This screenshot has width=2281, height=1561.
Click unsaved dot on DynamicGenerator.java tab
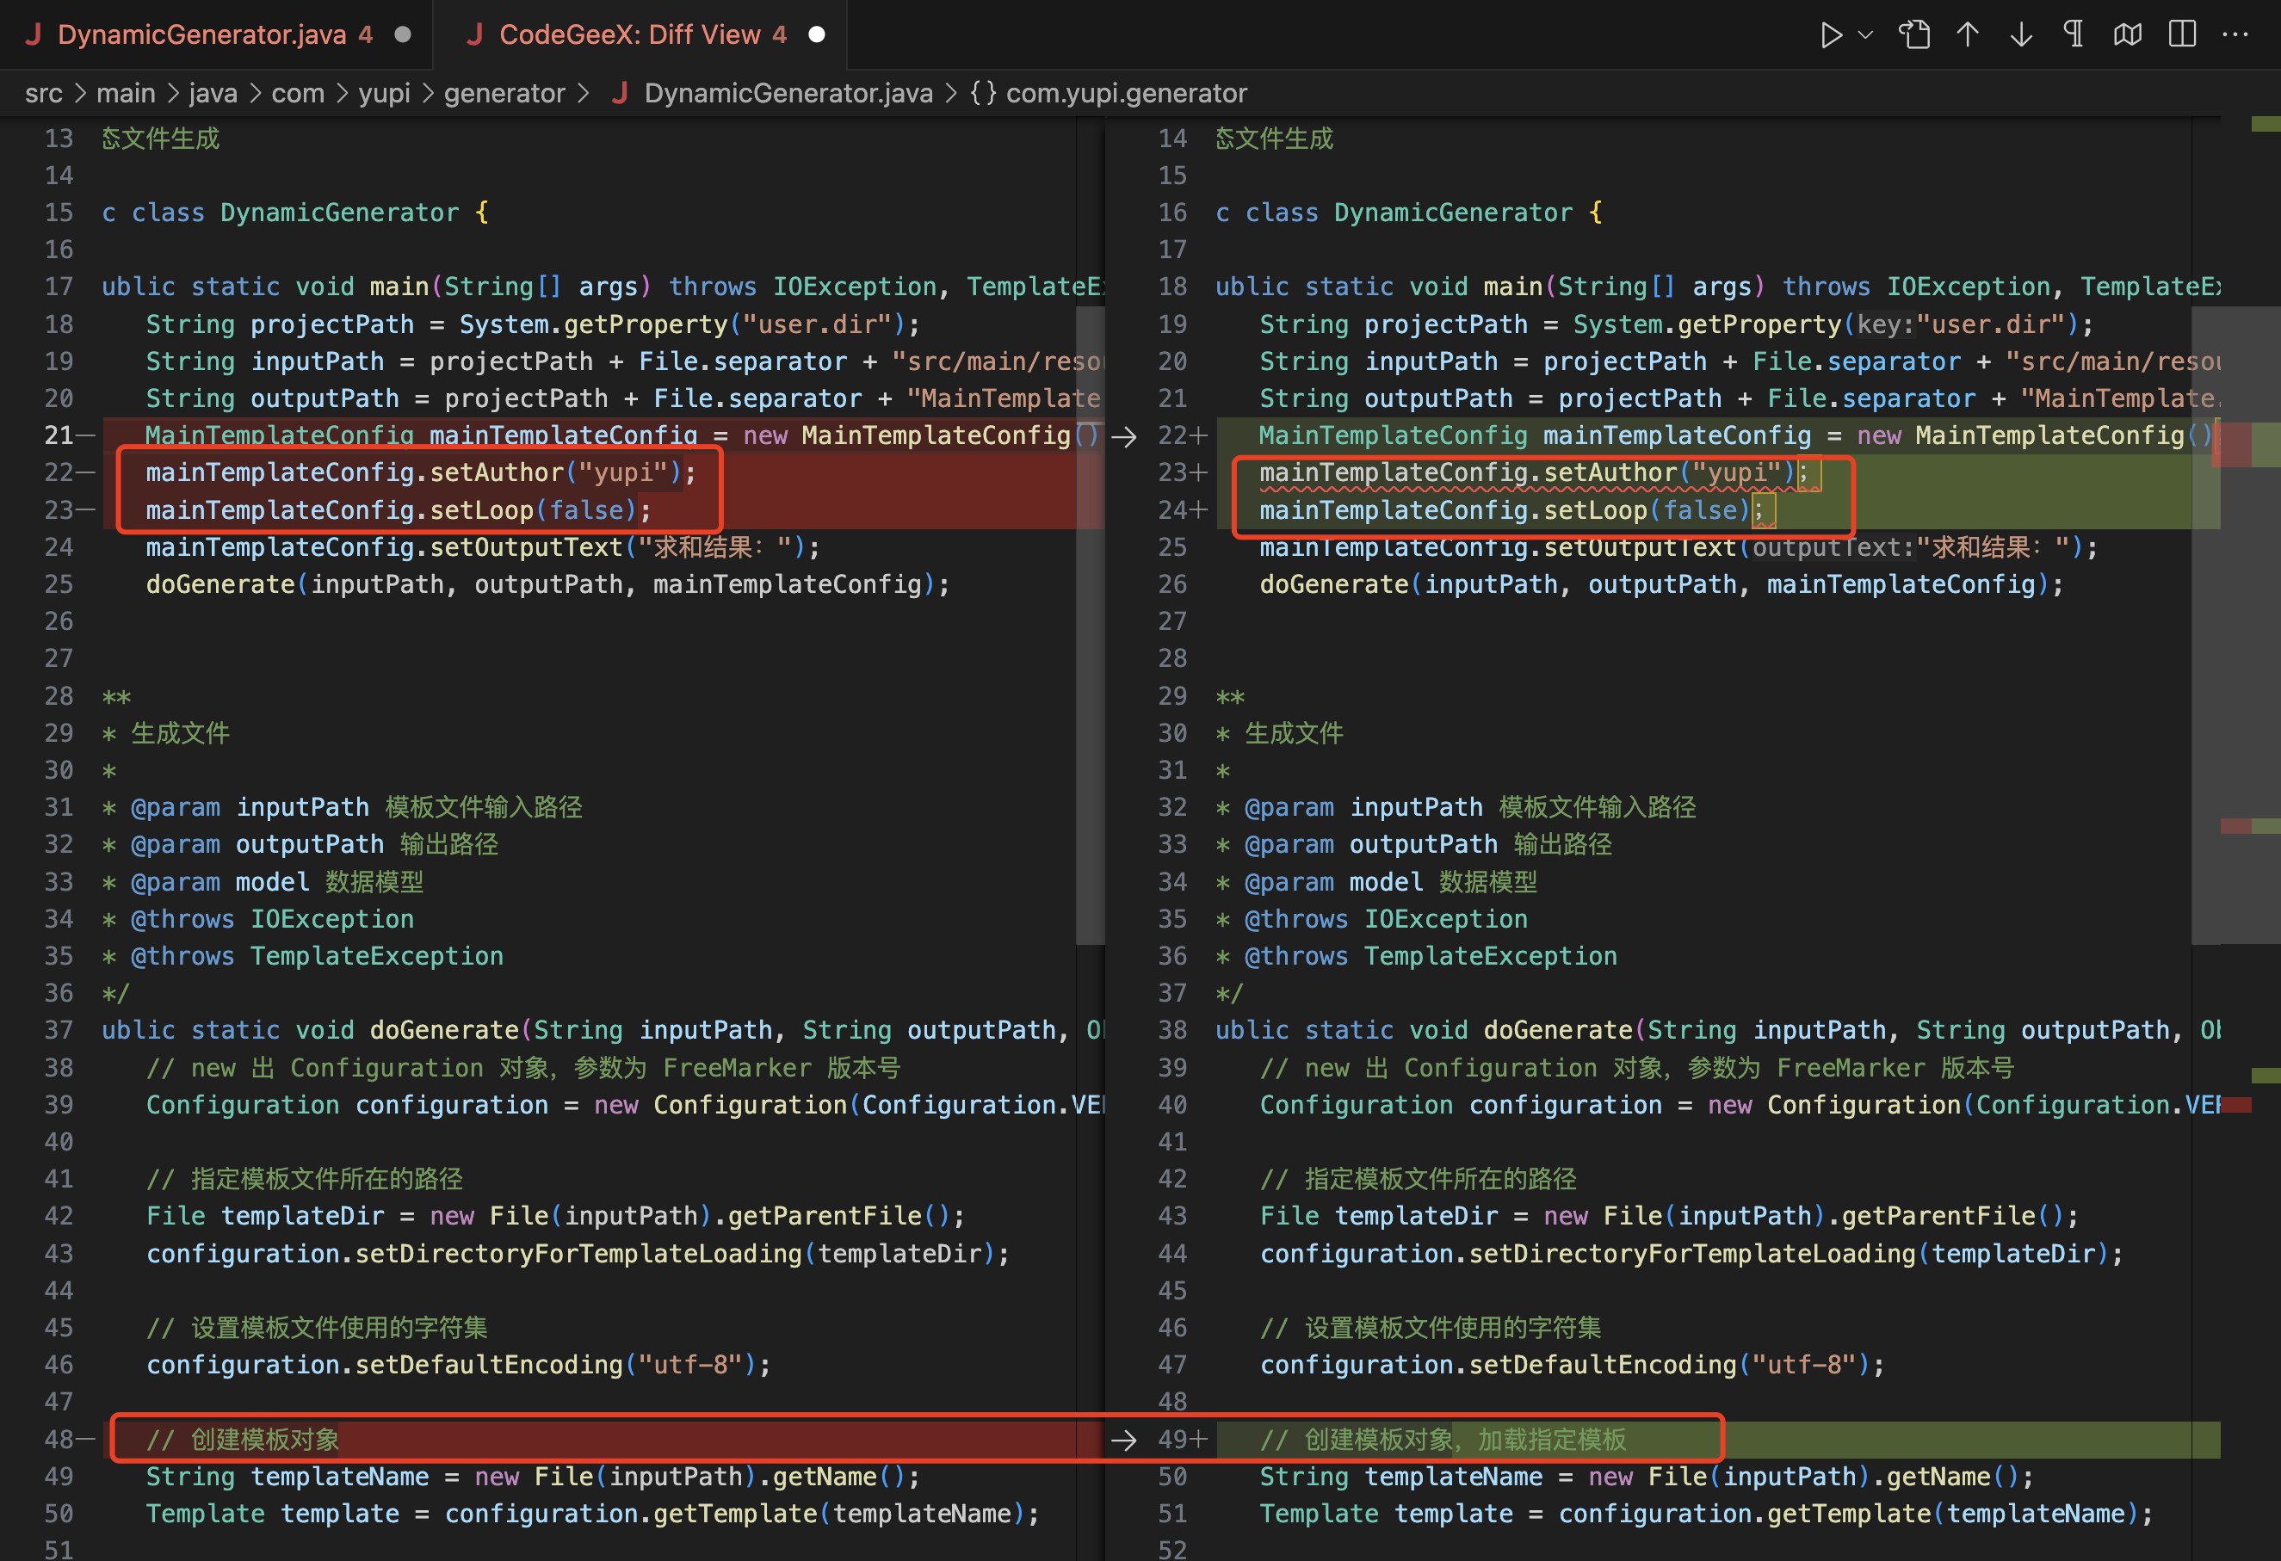(403, 35)
